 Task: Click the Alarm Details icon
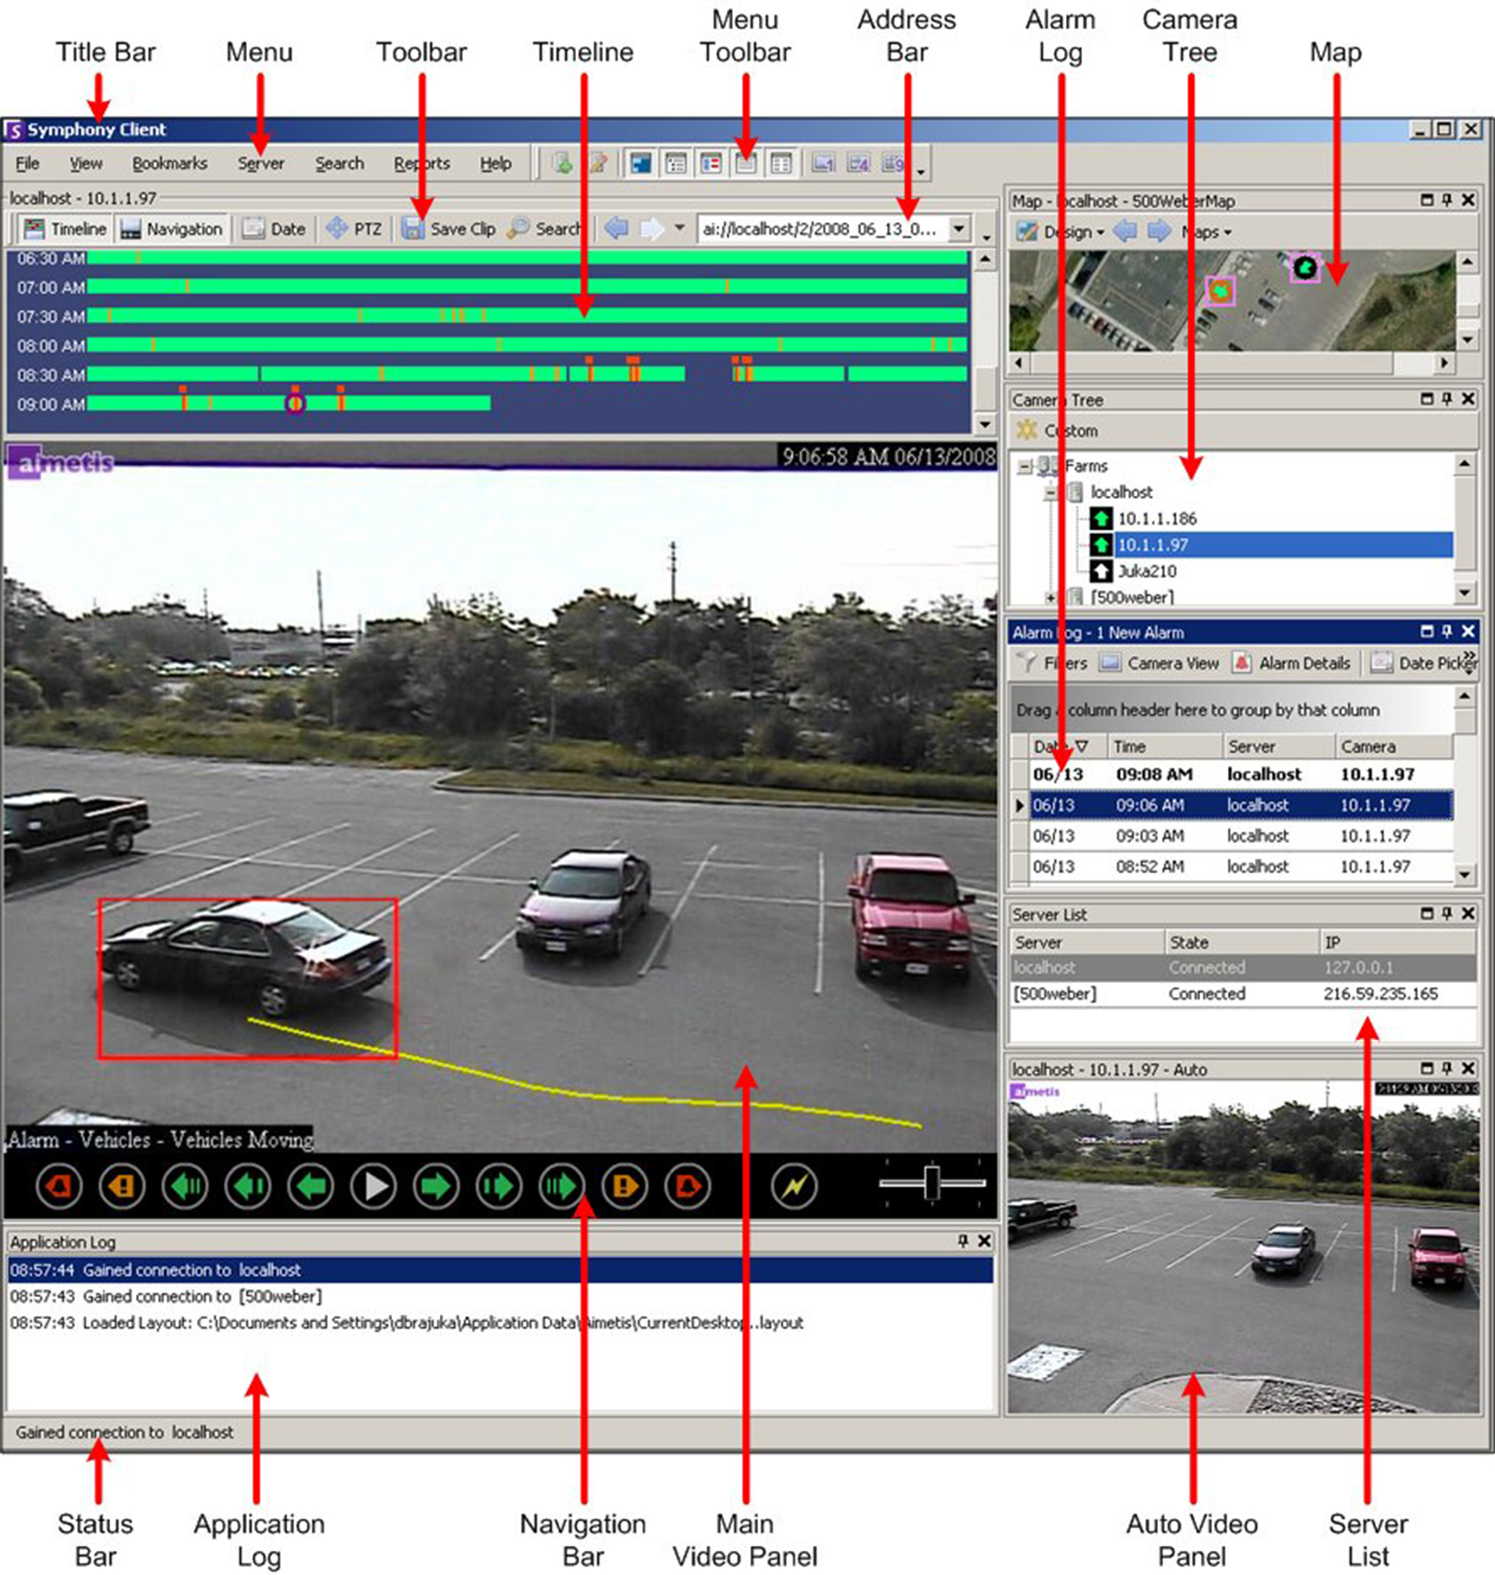click(x=1292, y=664)
